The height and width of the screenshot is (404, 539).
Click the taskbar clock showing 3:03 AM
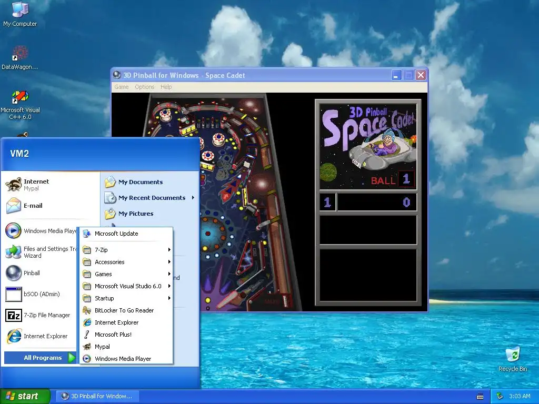520,396
